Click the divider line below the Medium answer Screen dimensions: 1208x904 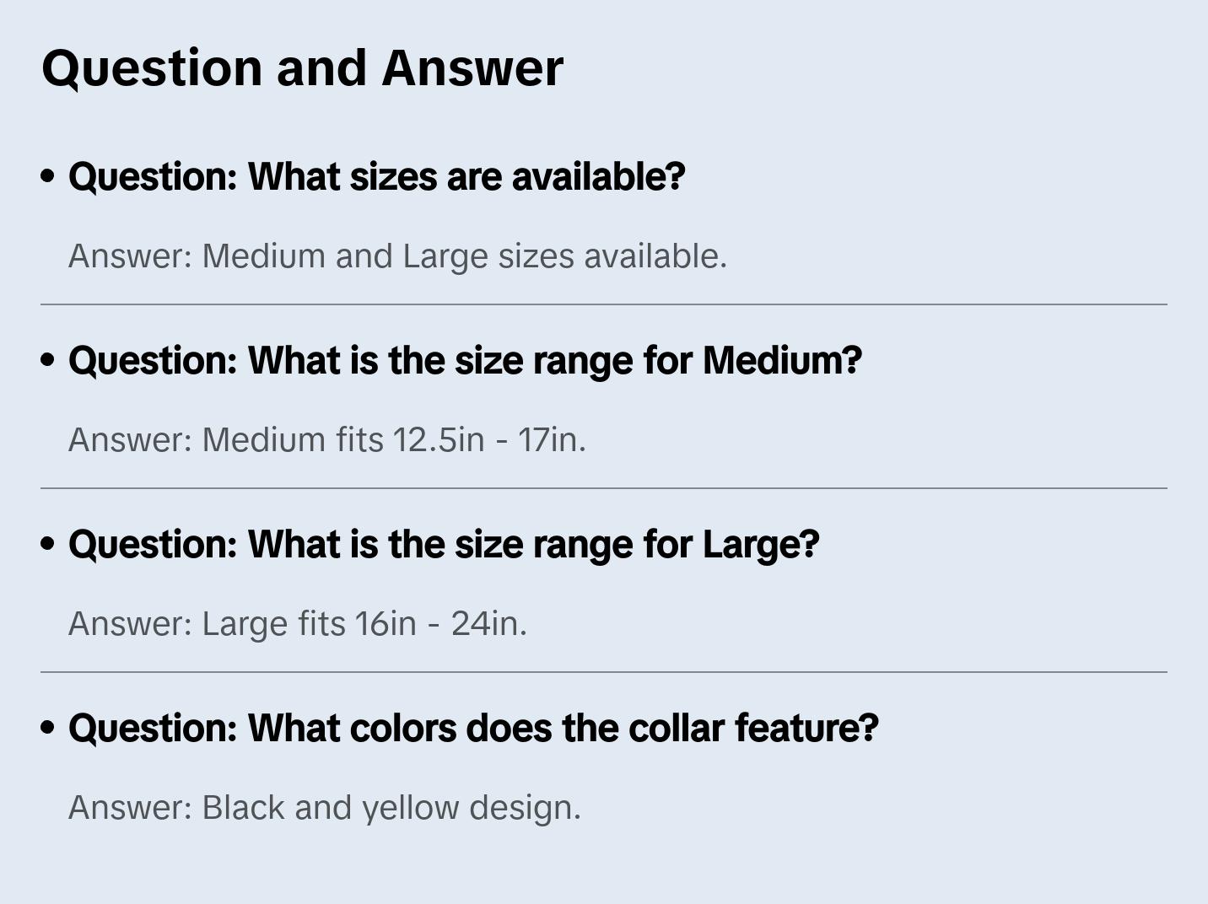604,488
